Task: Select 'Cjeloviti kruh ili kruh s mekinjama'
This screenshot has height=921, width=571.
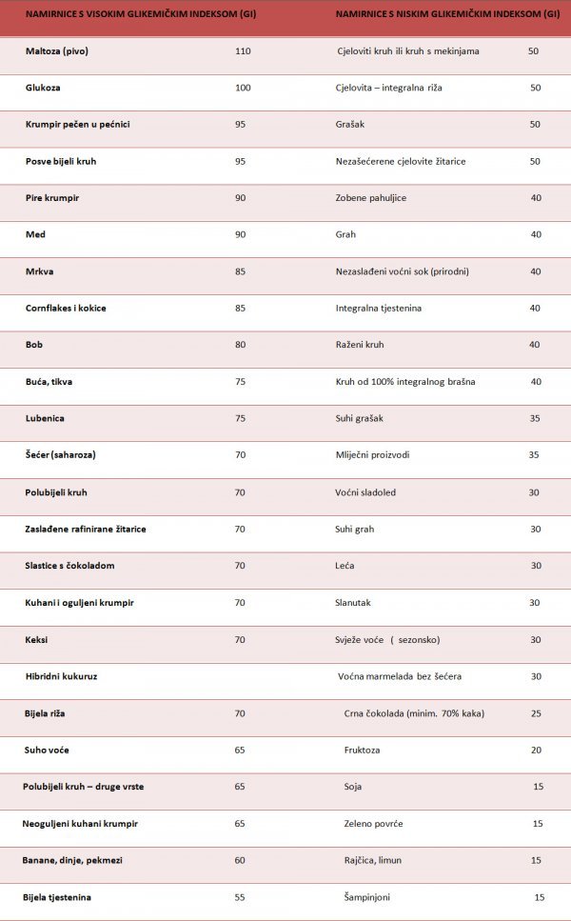Action: (408, 51)
